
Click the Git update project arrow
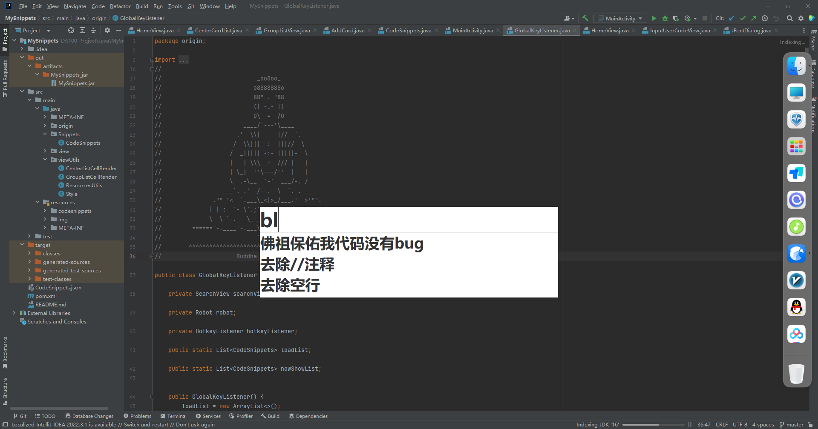pyautogui.click(x=732, y=18)
